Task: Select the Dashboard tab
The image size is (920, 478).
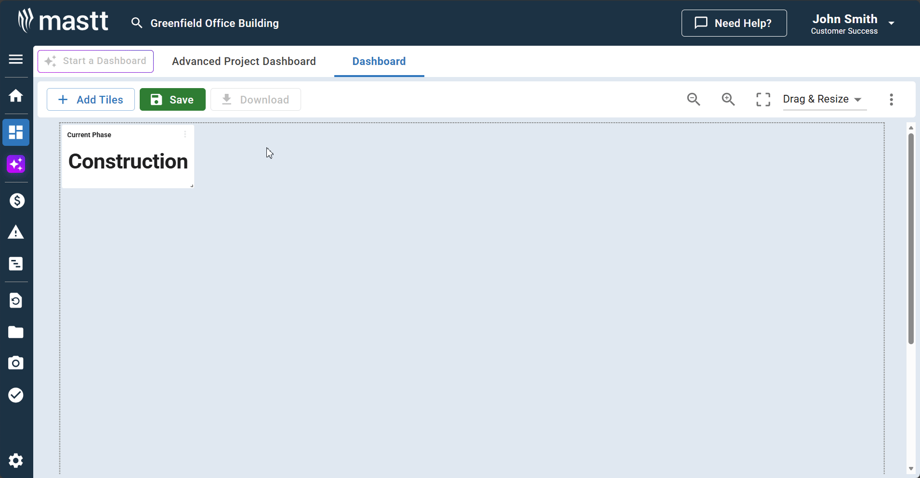Action: (379, 62)
